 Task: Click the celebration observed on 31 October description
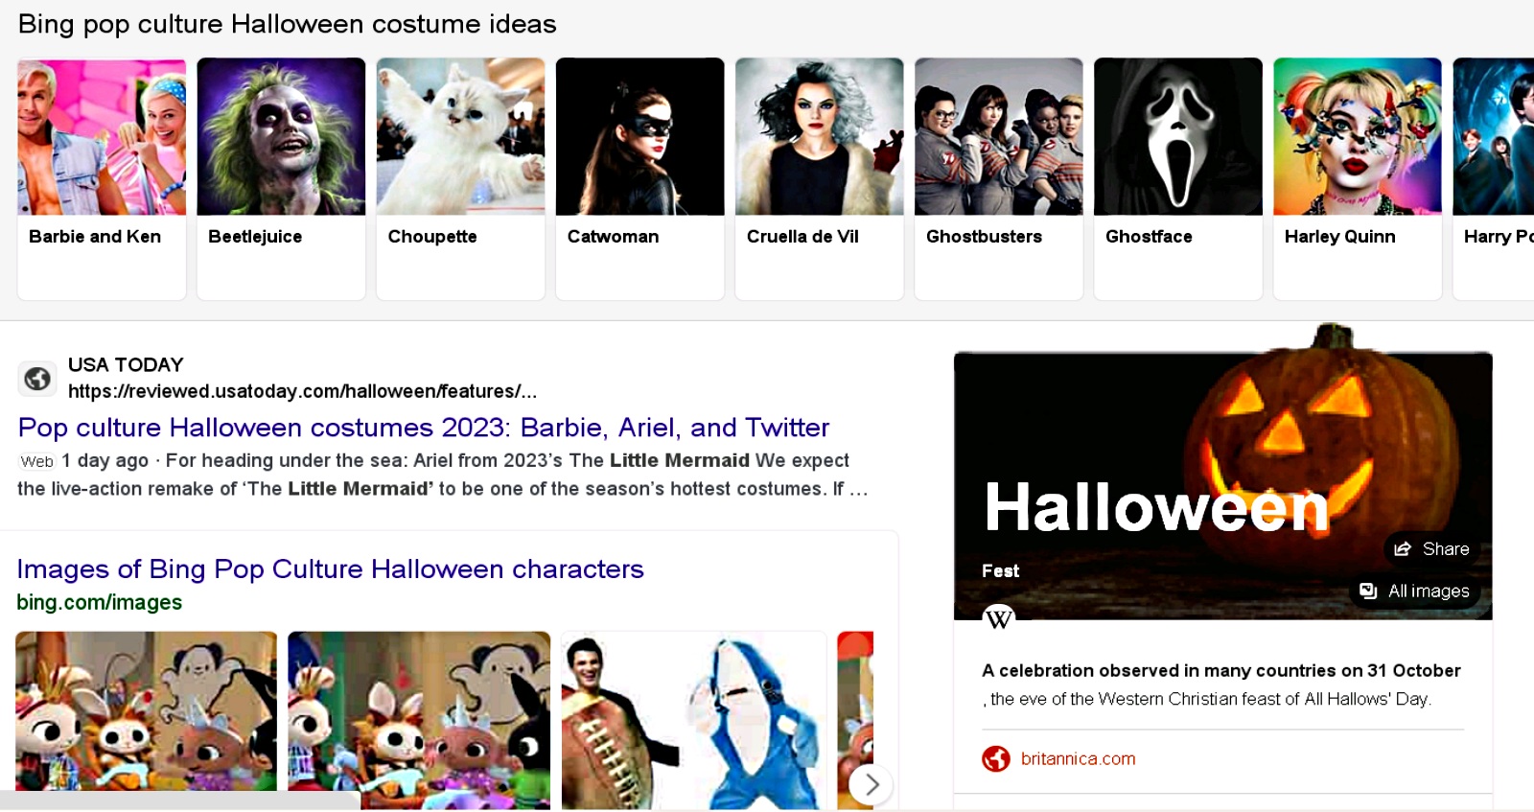[x=1220, y=684]
